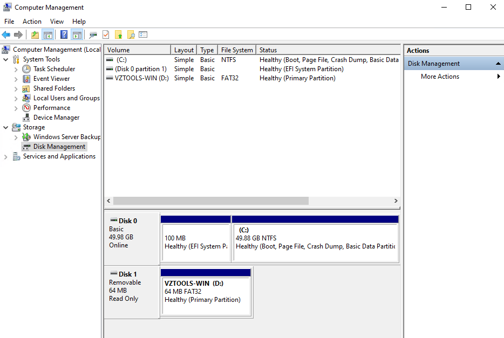Click the Event Viewer icon in tree
The width and height of the screenshot is (504, 338).
26,79
